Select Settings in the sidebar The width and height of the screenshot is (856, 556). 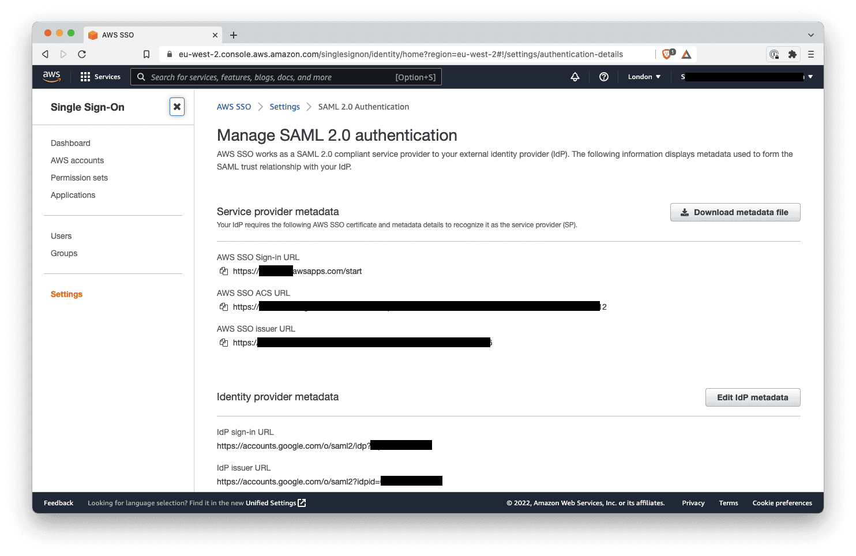click(66, 294)
